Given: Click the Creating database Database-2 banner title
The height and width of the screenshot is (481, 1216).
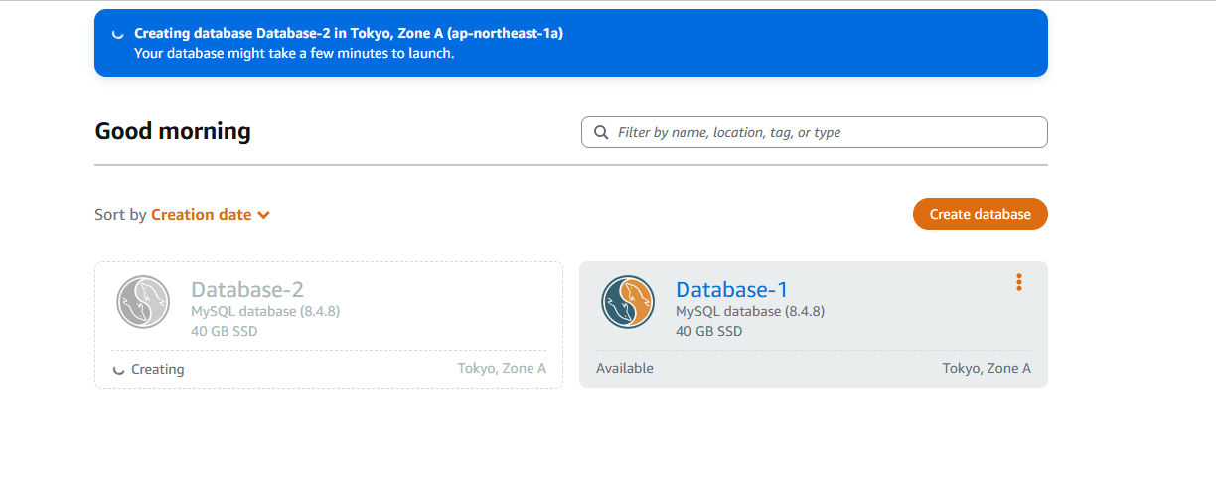Looking at the screenshot, I should coord(349,34).
